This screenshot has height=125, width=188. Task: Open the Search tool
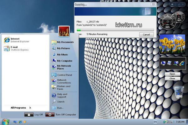point(58,102)
